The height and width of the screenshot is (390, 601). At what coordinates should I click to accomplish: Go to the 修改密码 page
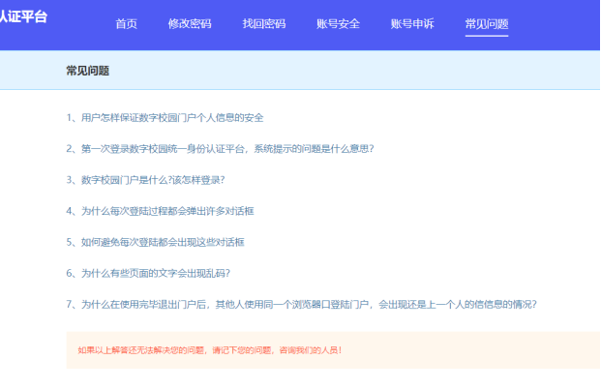[x=189, y=23]
